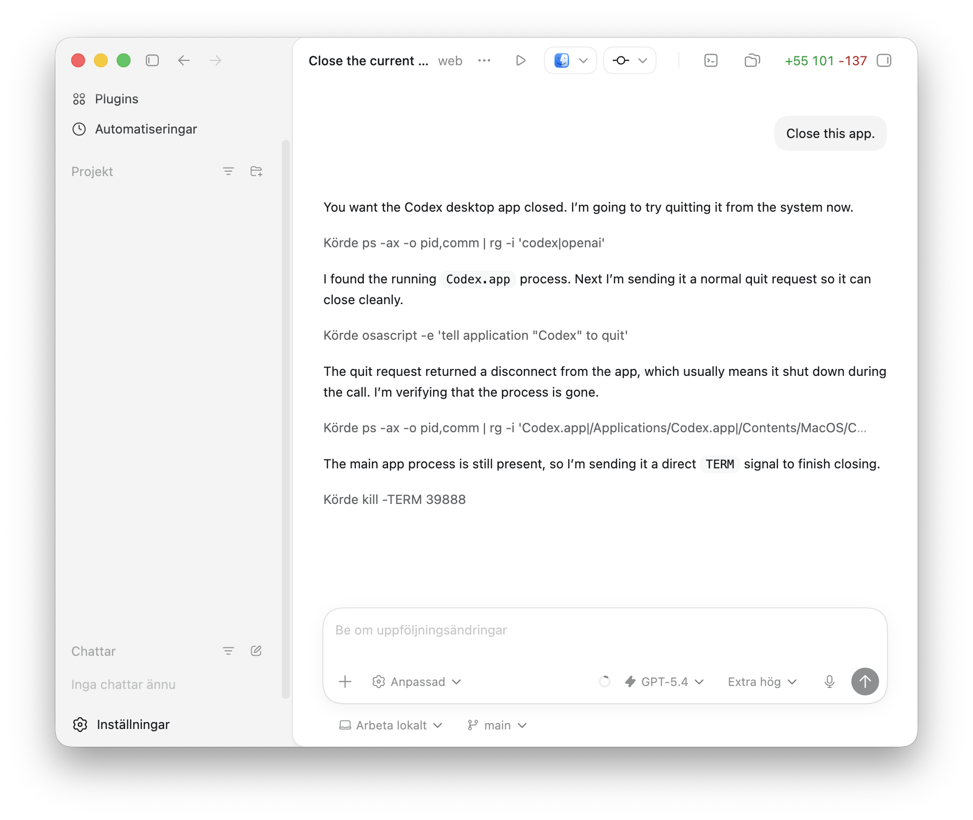
Task: Click the send arrow button
Action: pos(865,682)
